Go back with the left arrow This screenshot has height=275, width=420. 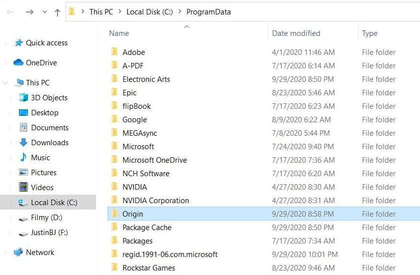click(10, 12)
